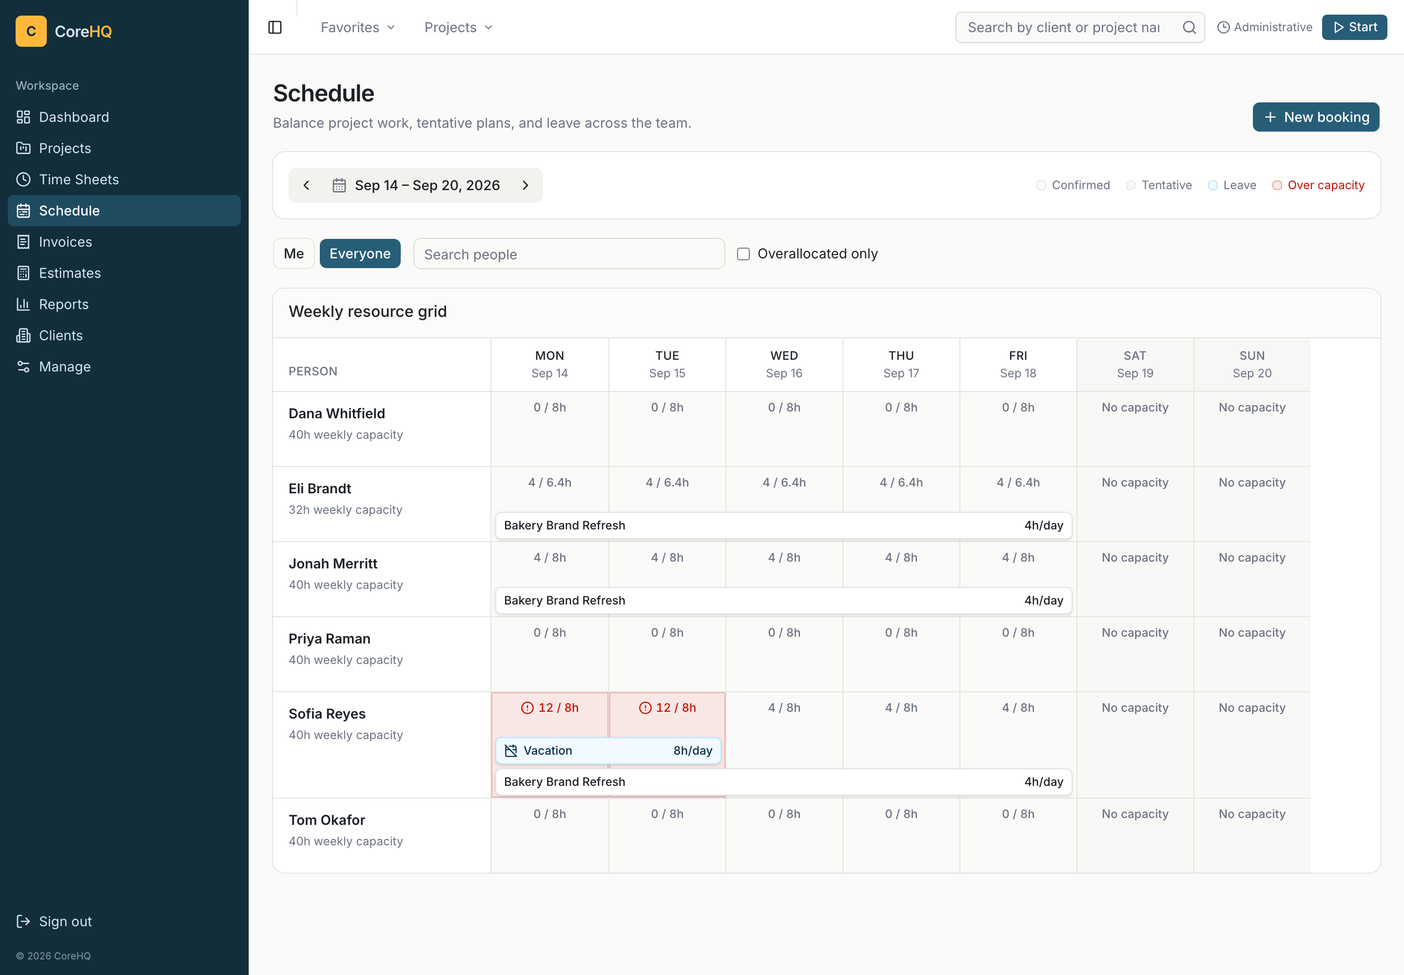This screenshot has height=975, width=1404.
Task: Expand the Projects dropdown in top bar
Action: [x=458, y=27]
